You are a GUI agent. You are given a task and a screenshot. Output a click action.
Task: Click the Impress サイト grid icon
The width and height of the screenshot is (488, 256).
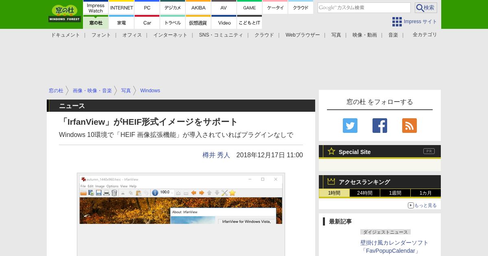(397, 22)
